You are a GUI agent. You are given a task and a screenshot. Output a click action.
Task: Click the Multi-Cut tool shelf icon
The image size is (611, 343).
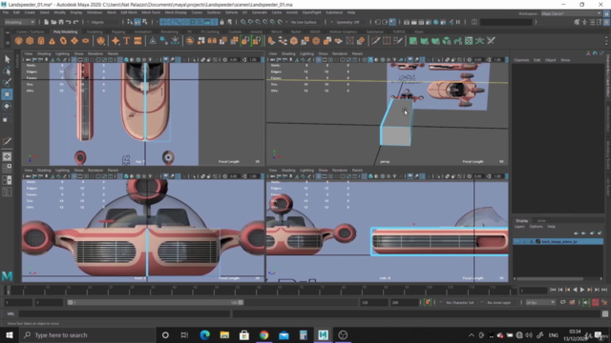click(x=375, y=41)
